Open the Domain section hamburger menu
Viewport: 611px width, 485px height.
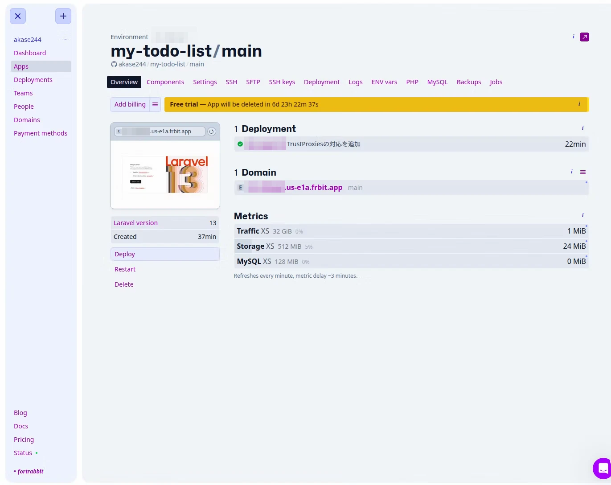pos(583,172)
